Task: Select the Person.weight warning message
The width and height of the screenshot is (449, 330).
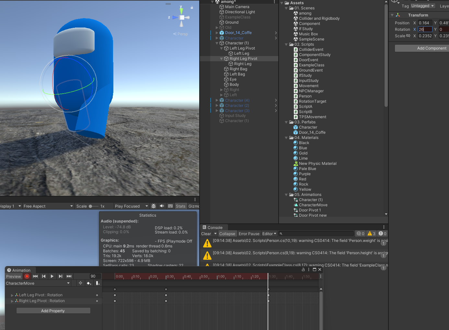Action: (294, 243)
